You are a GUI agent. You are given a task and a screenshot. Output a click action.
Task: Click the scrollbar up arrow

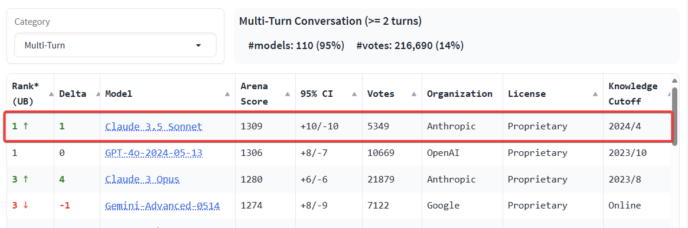675,81
